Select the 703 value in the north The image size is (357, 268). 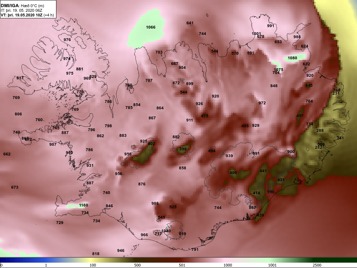pos(159,52)
